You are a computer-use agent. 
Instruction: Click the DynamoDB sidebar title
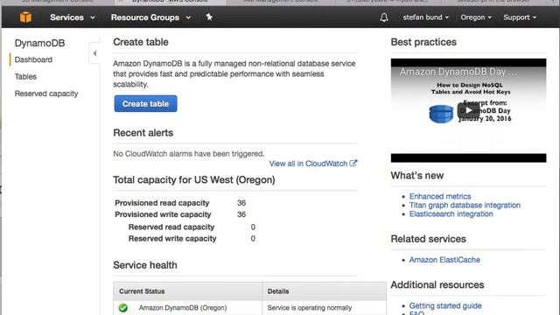[x=39, y=43]
